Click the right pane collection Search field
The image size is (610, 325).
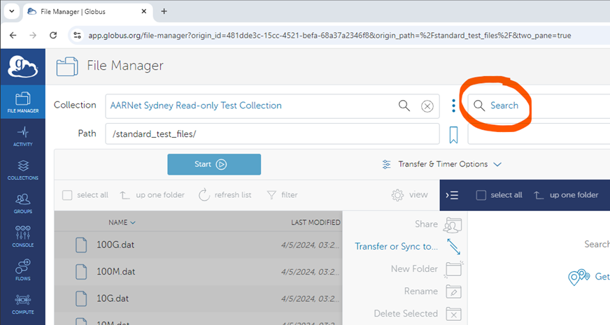(539, 106)
